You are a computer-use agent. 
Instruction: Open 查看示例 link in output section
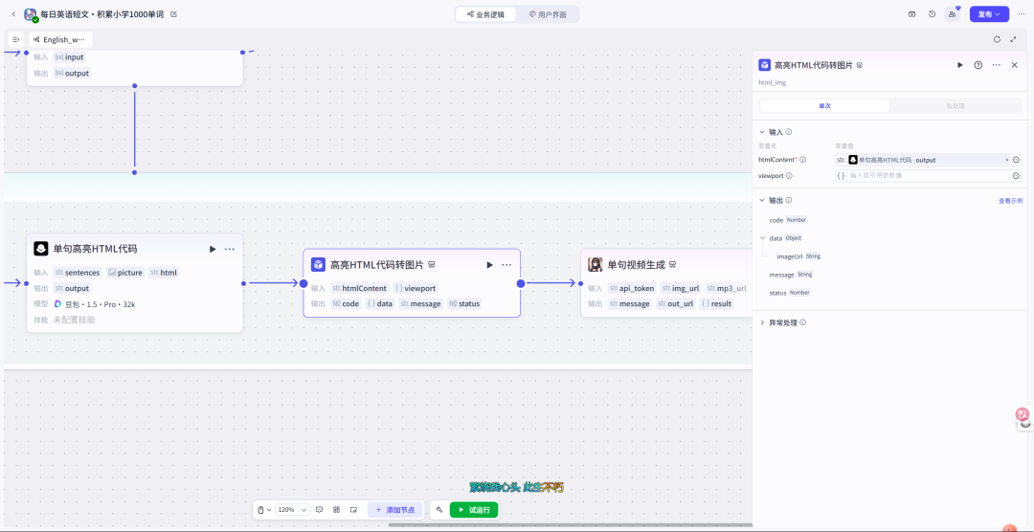coord(1010,200)
